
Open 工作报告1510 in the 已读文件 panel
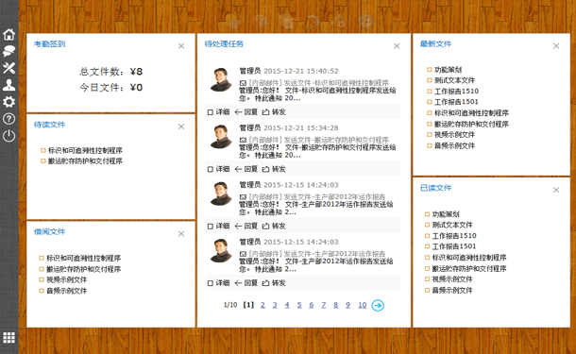click(x=454, y=236)
